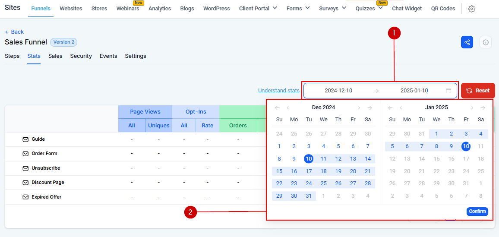
Task: Open the Understand stats link
Action: tap(279, 91)
